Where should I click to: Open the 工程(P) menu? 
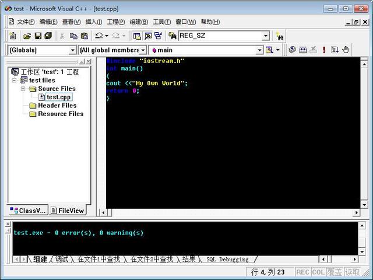[116, 22]
